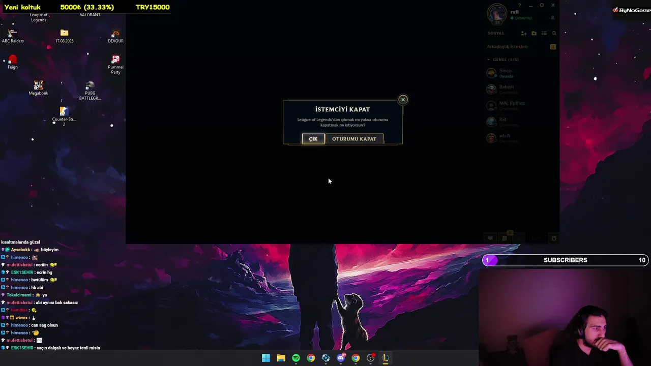Click the notification bell under rufi profile

pos(552,18)
